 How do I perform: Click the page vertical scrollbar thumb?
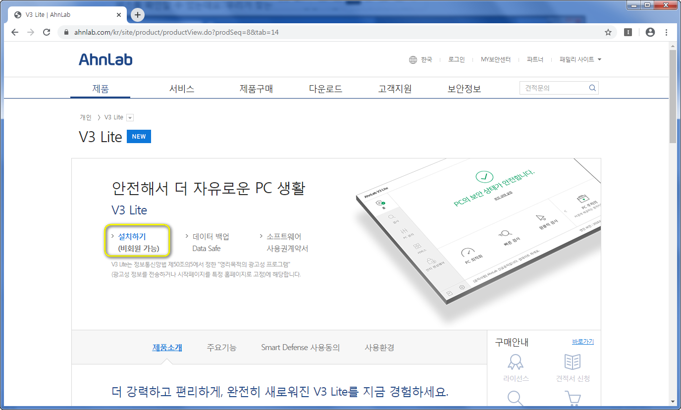point(673,97)
